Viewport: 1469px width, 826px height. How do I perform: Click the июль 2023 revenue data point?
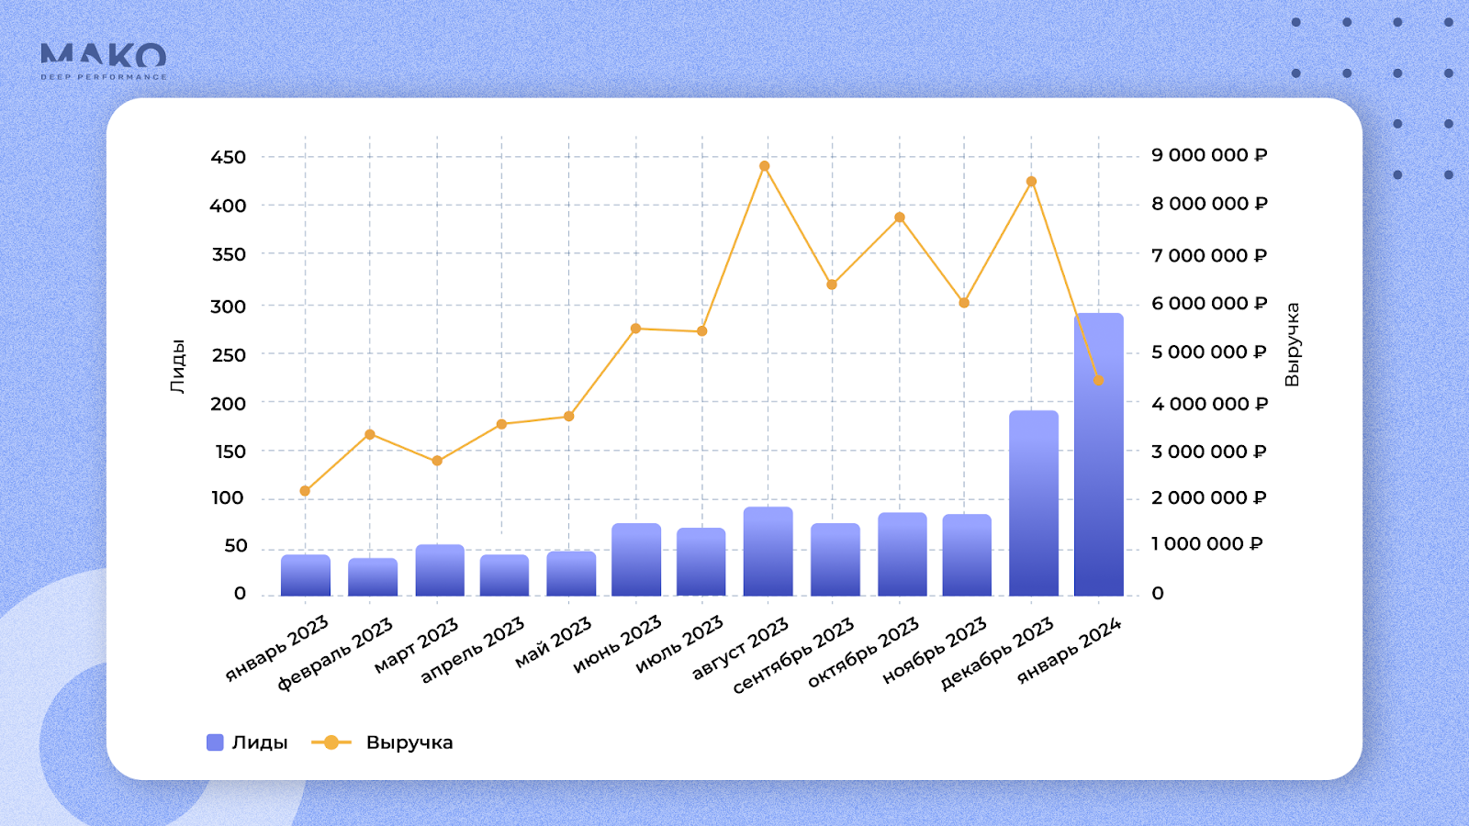(702, 331)
